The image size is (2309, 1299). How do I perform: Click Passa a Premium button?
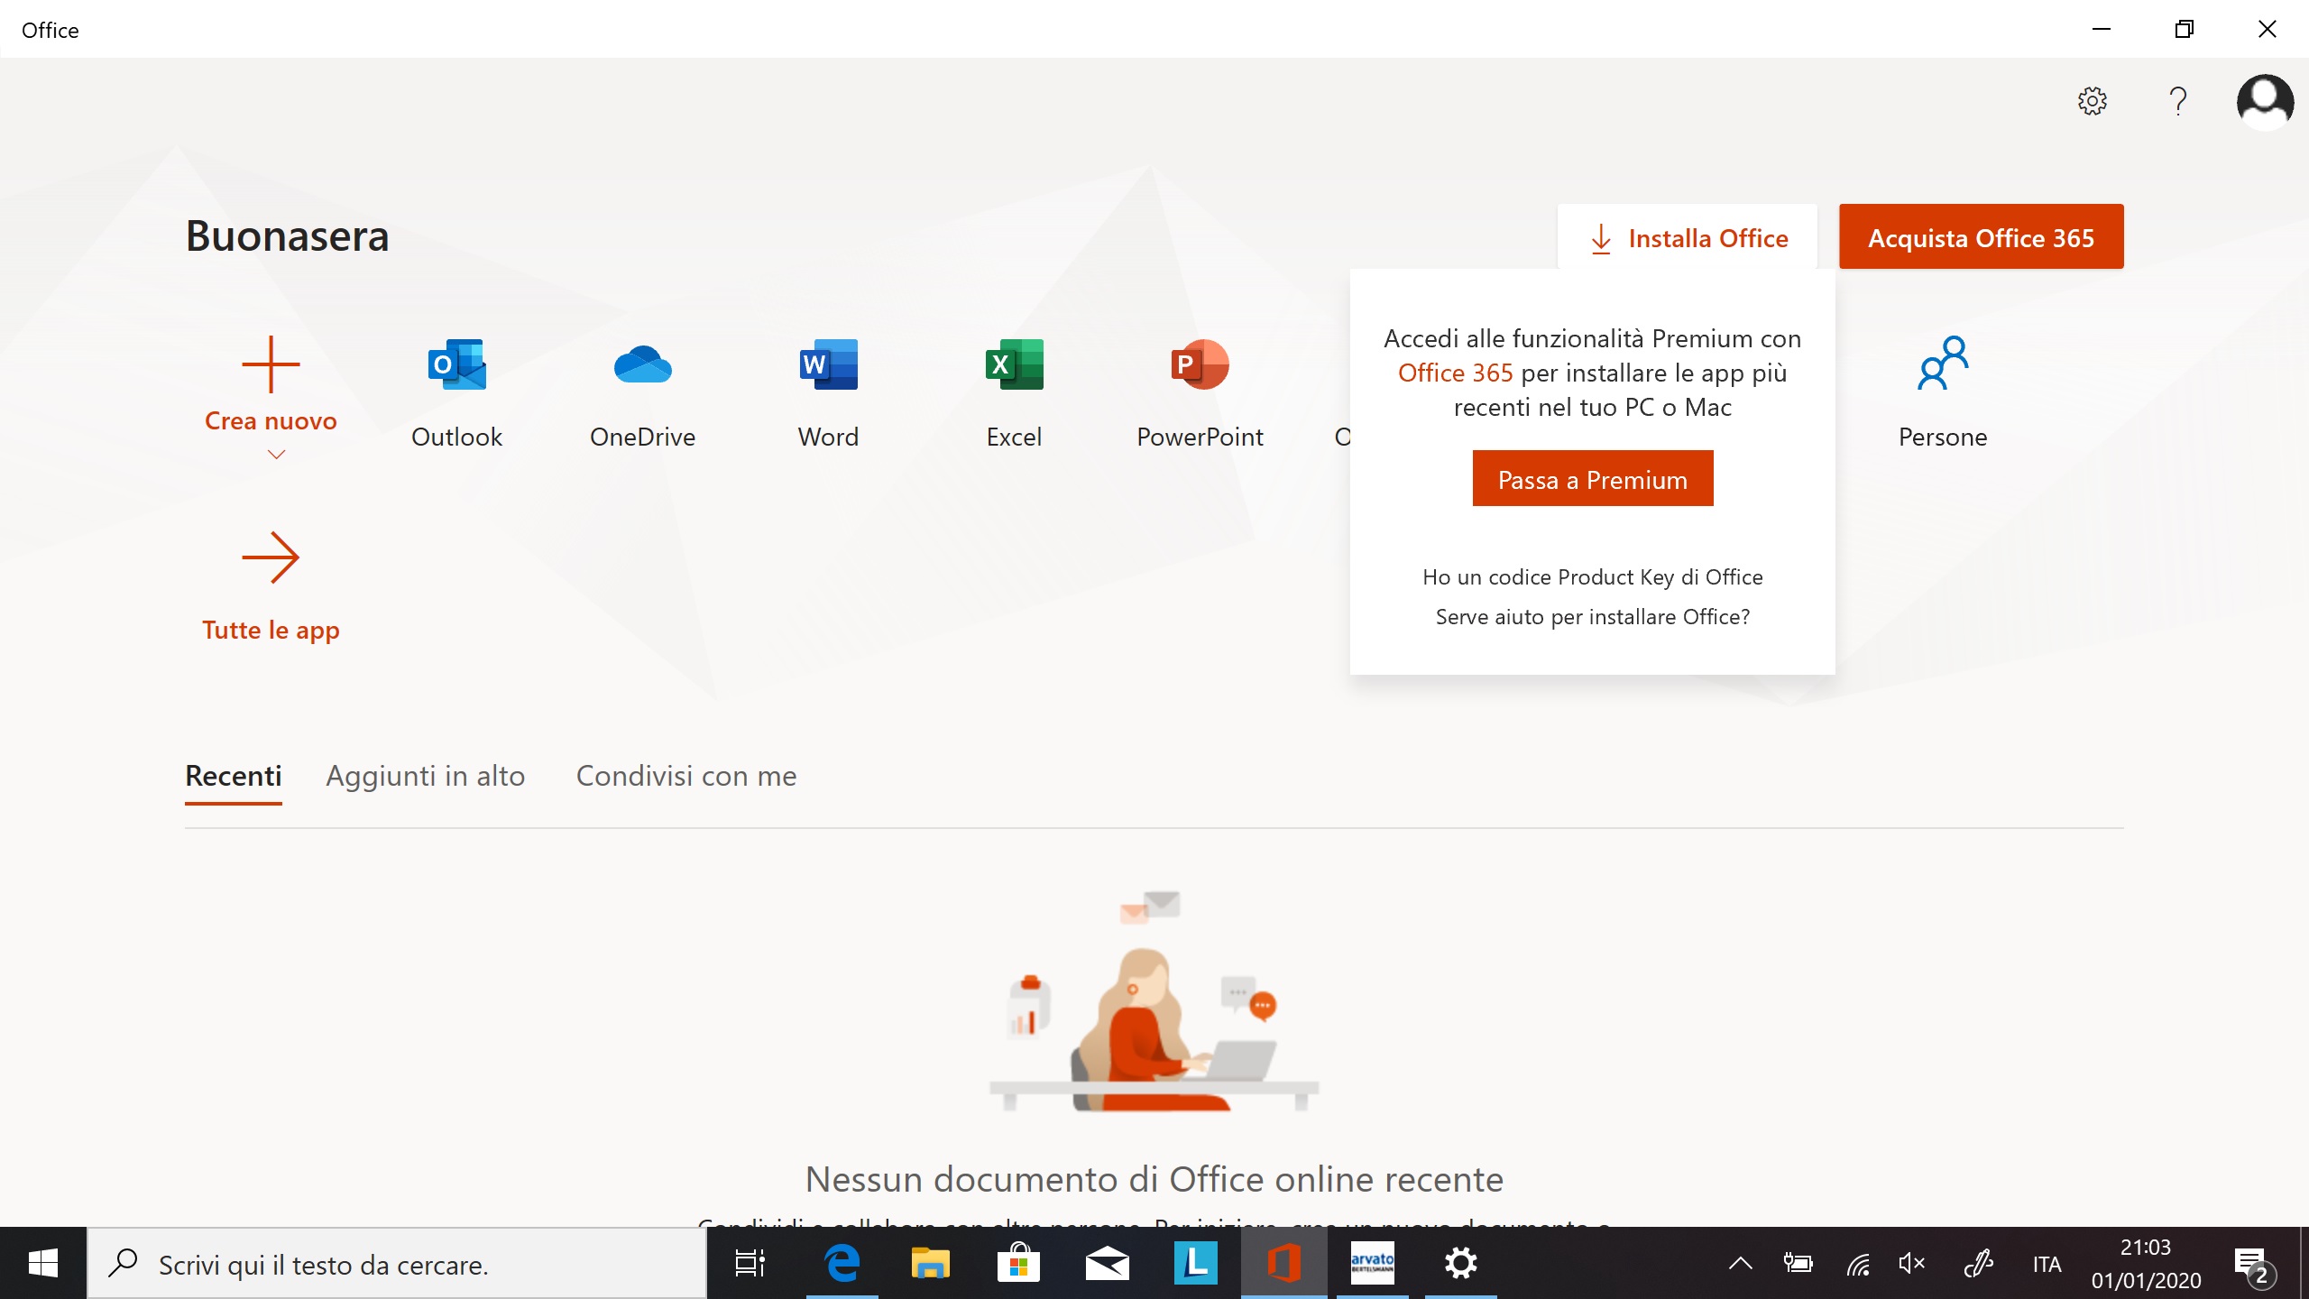point(1591,479)
